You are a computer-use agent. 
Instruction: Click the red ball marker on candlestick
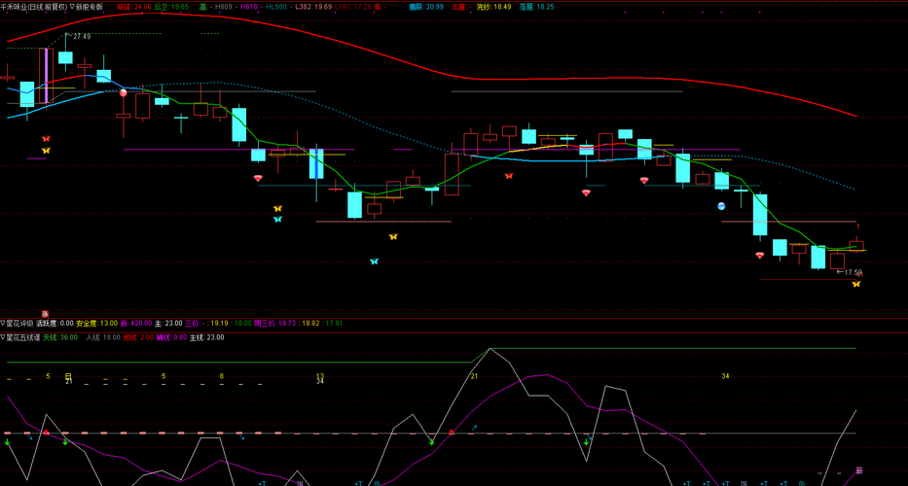(123, 92)
